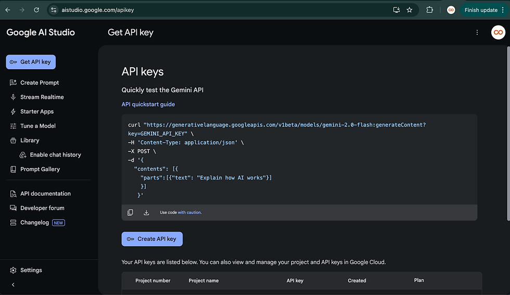Screen dimensions: 510x295
Task: Open the 'with caution' link
Action: pos(189,212)
